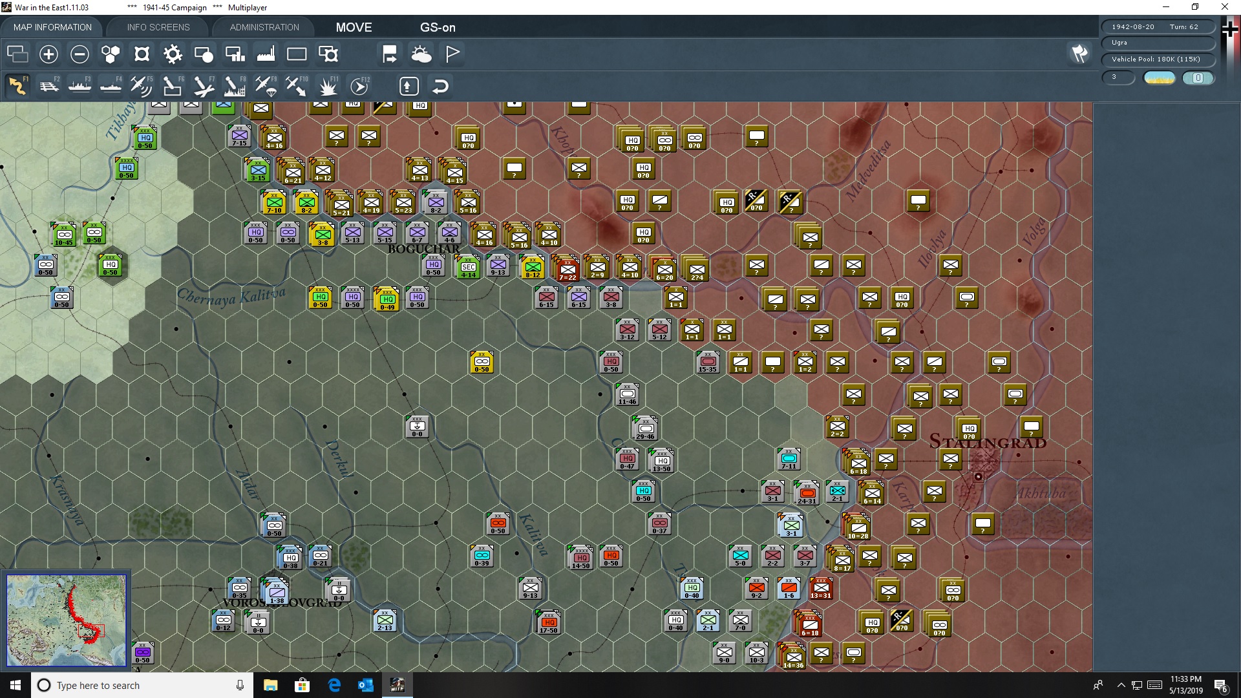The width and height of the screenshot is (1241, 698).
Task: Click the F12 end turn icon
Action: 359,85
